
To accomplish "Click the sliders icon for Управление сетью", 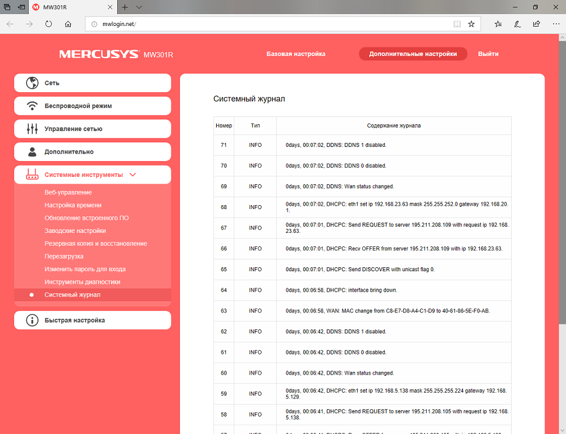I will (x=32, y=129).
